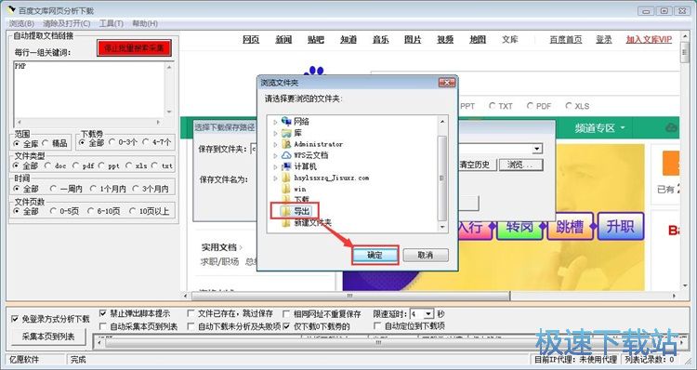697x370 pixels.
Task: Enable 文件已存在，跳过保存 checkbox
Action: [x=191, y=313]
